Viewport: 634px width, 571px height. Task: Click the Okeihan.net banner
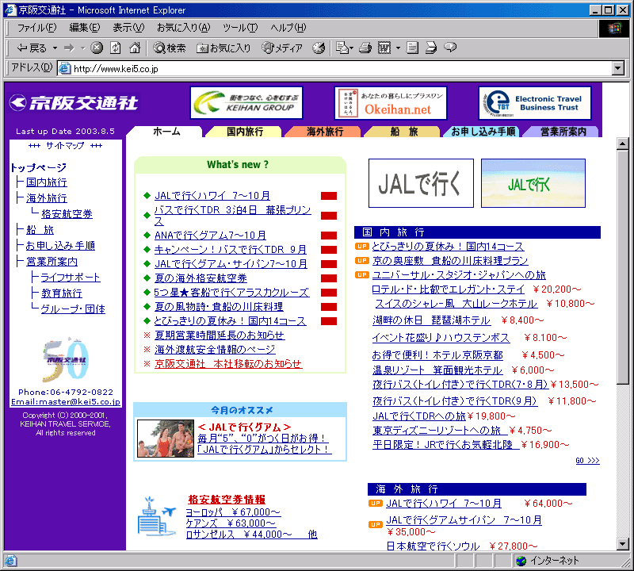(391, 103)
